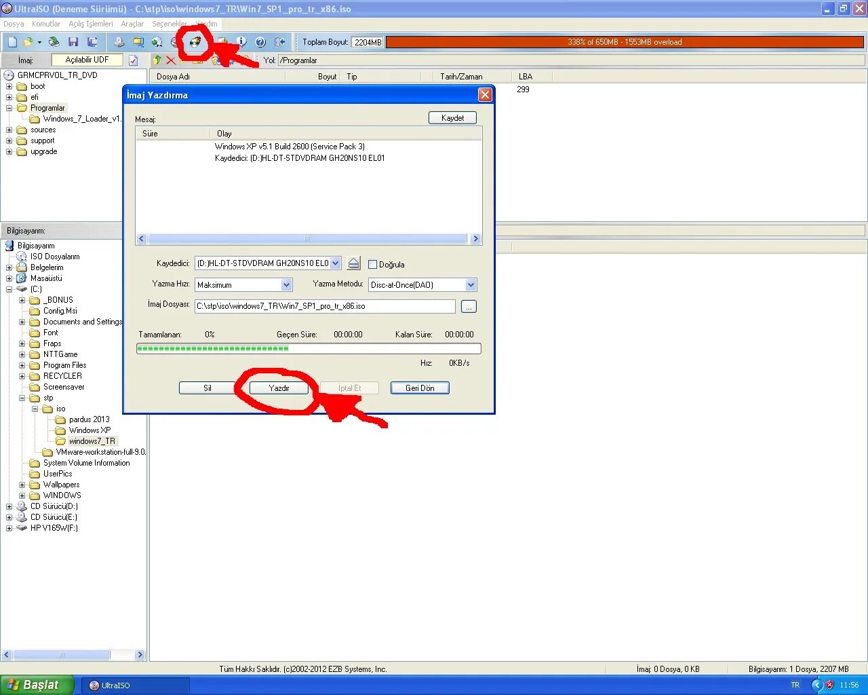868x695 pixels.
Task: Open the Yazma Hızı speed dropdown
Action: pos(286,285)
